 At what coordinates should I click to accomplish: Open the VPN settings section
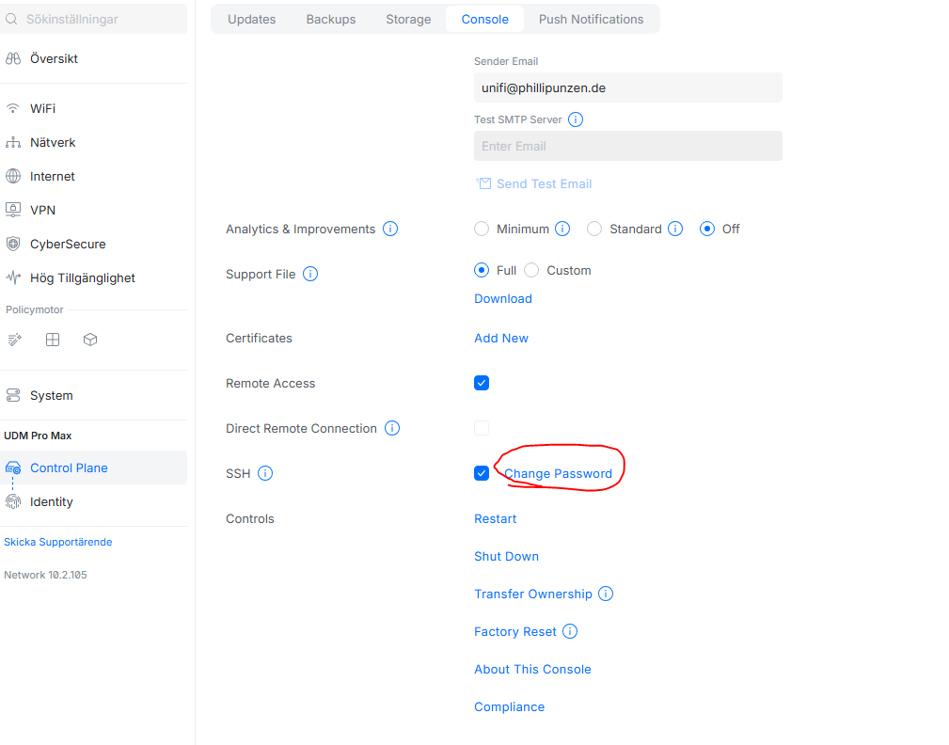coord(42,210)
